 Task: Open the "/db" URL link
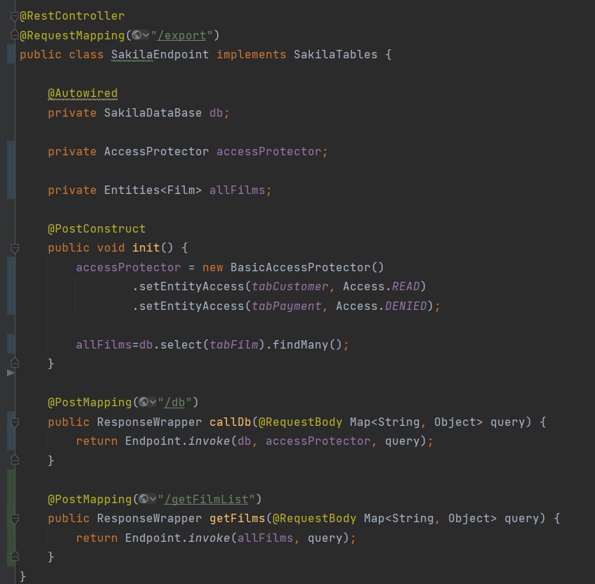click(174, 402)
